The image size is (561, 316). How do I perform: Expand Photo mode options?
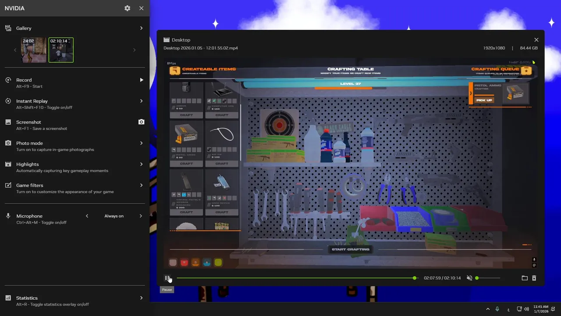click(141, 143)
